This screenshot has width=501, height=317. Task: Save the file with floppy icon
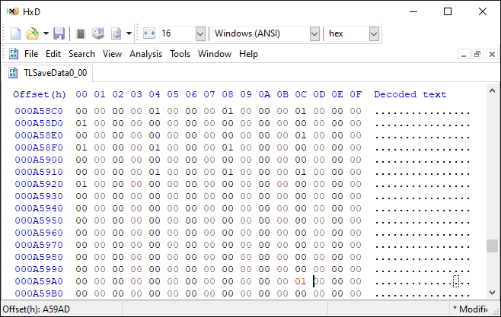pyautogui.click(x=59, y=33)
